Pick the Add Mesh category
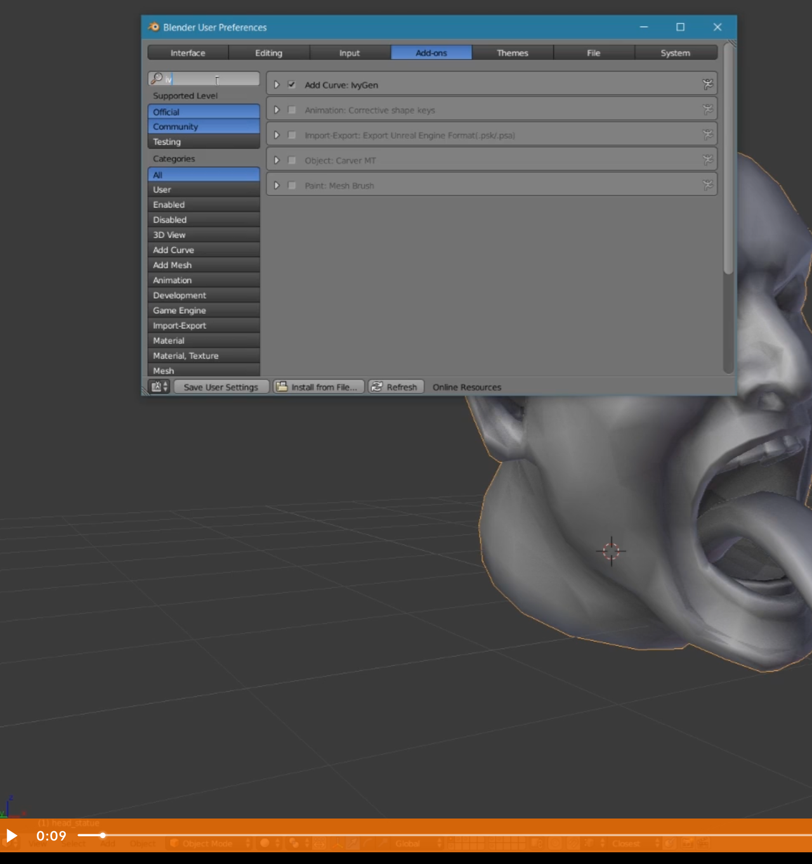The height and width of the screenshot is (864, 812). 204,265
